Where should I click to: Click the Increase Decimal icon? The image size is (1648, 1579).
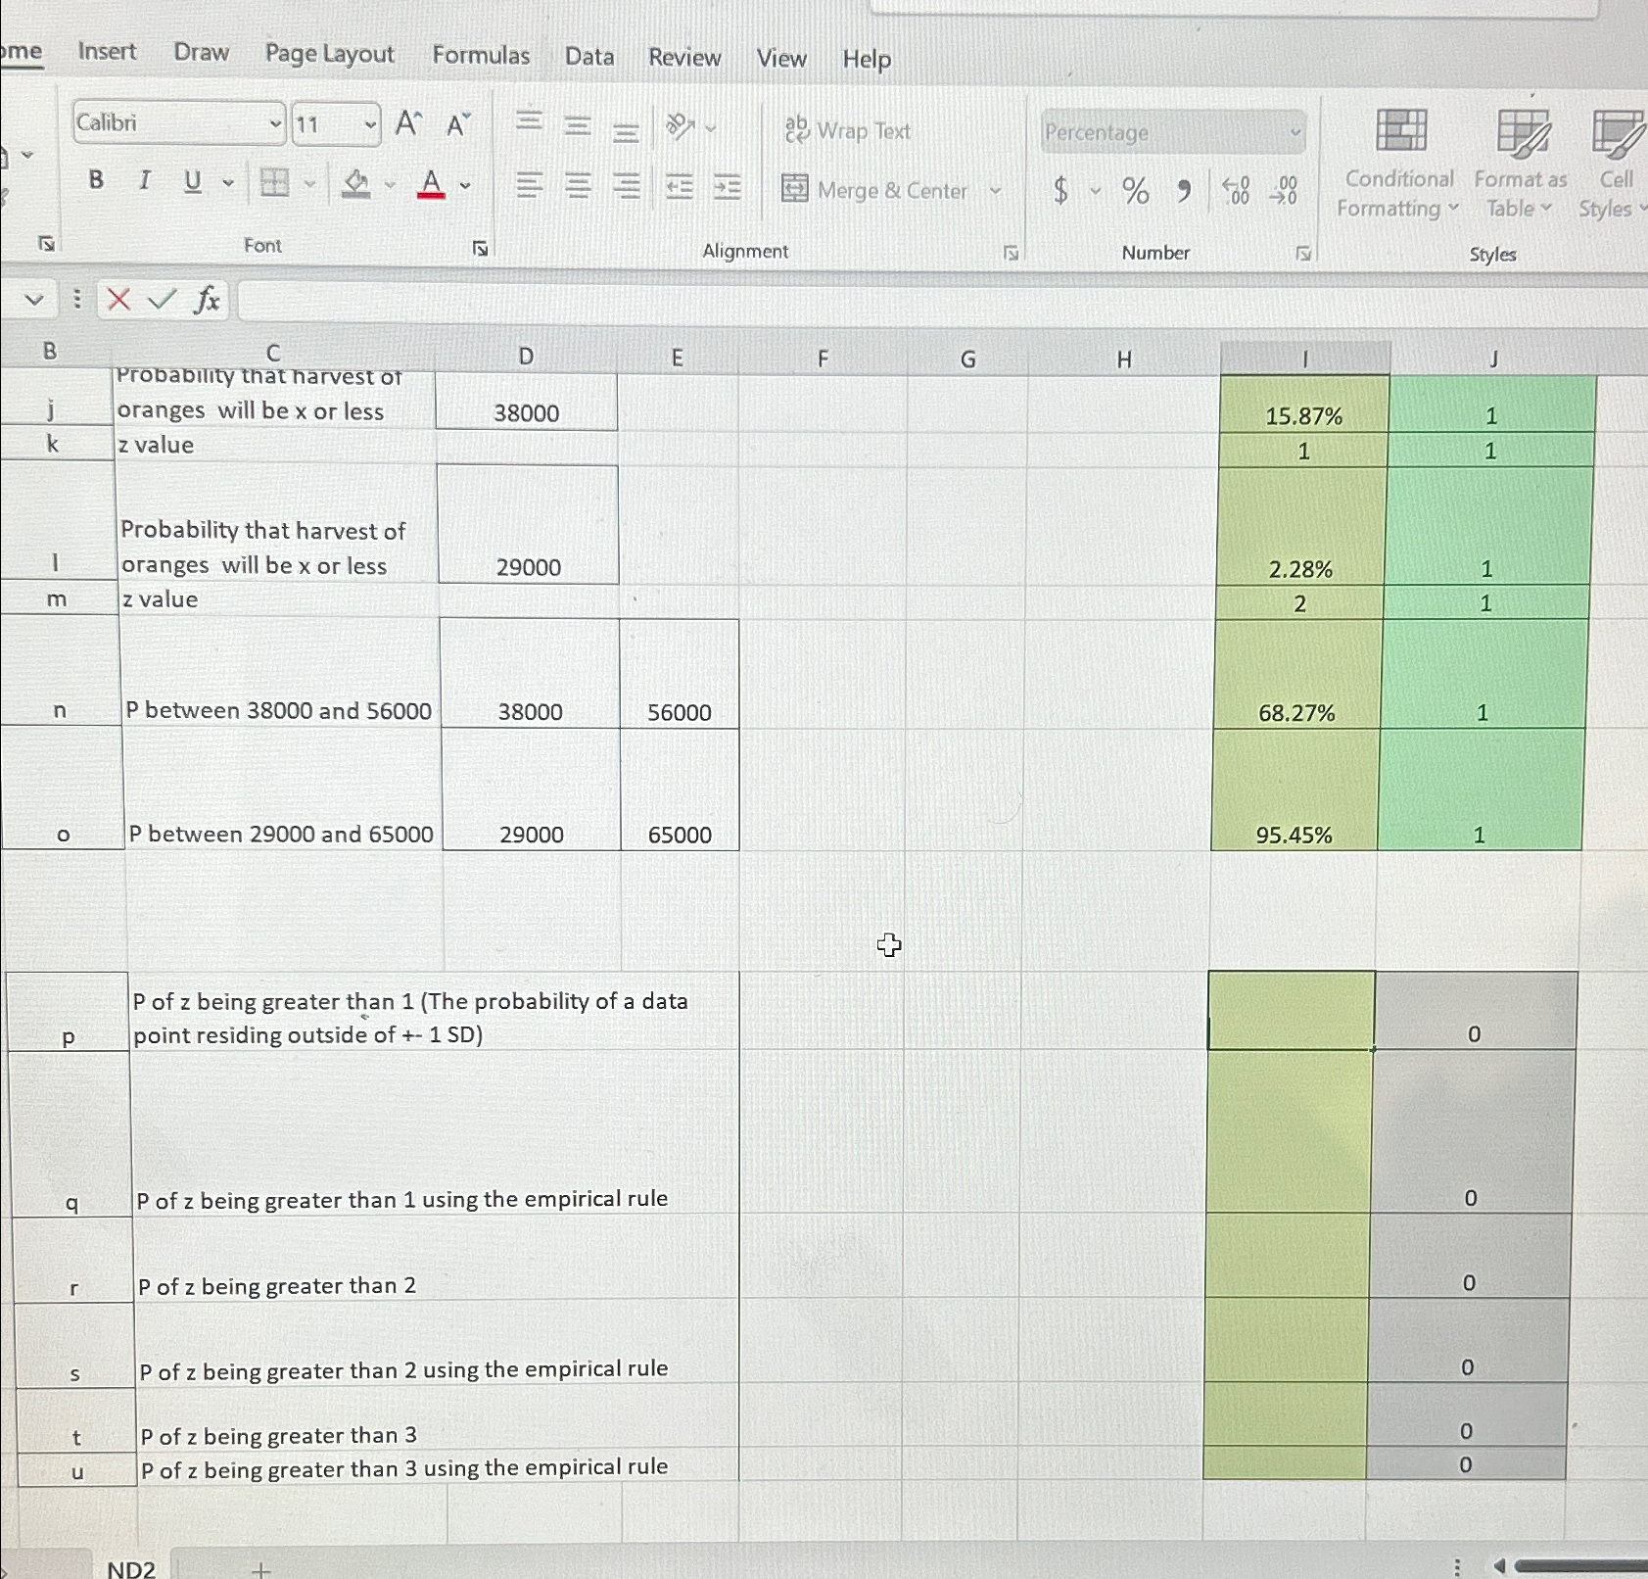[1234, 191]
